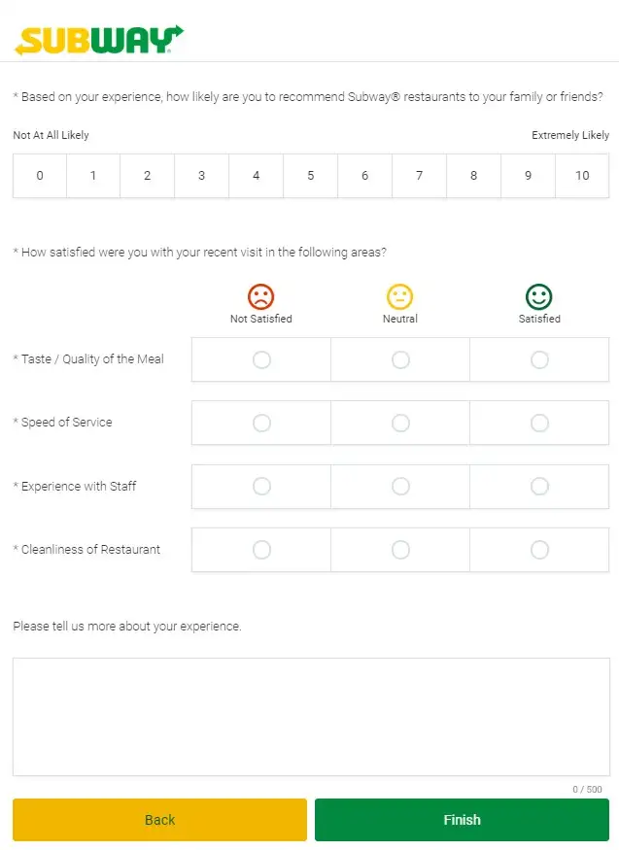The width and height of the screenshot is (619, 850).
Task: Select Neutral for Cleanliness of Restaurant
Action: 399,549
